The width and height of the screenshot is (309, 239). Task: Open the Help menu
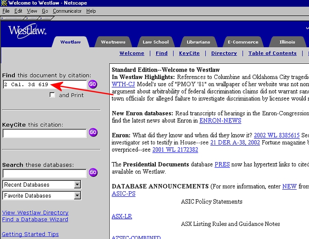[91, 11]
